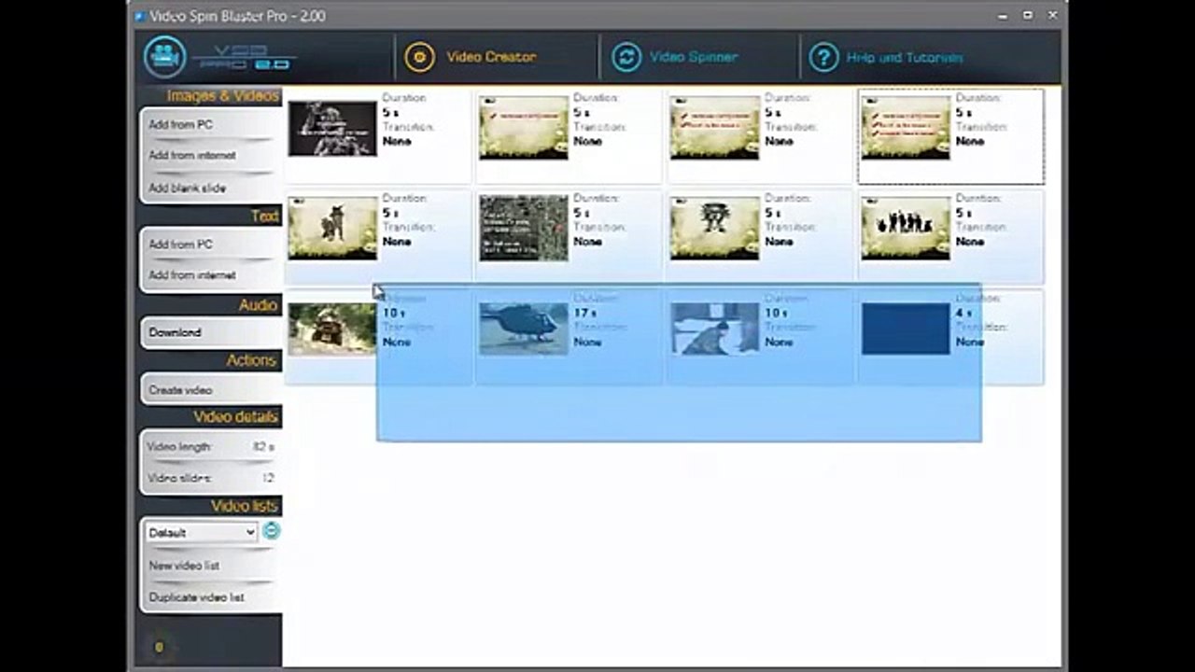
Task: Click the Video length value 82 s
Action: (x=263, y=447)
